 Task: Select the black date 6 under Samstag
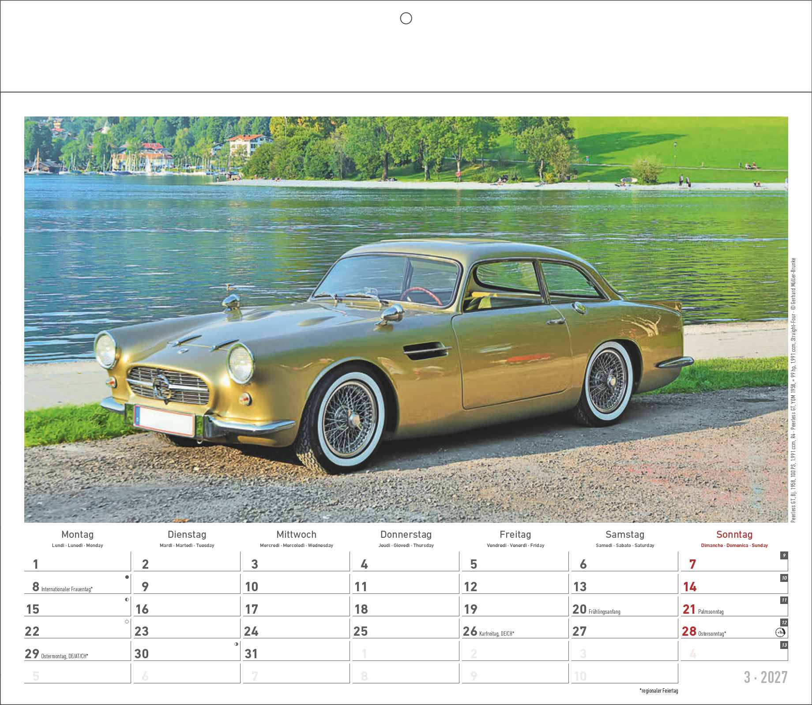[x=583, y=564]
